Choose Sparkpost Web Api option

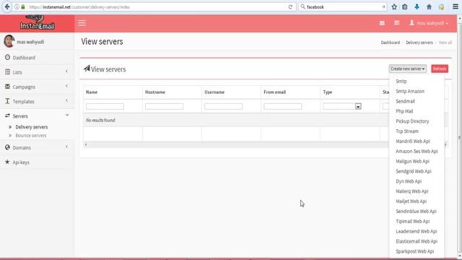coord(414,251)
